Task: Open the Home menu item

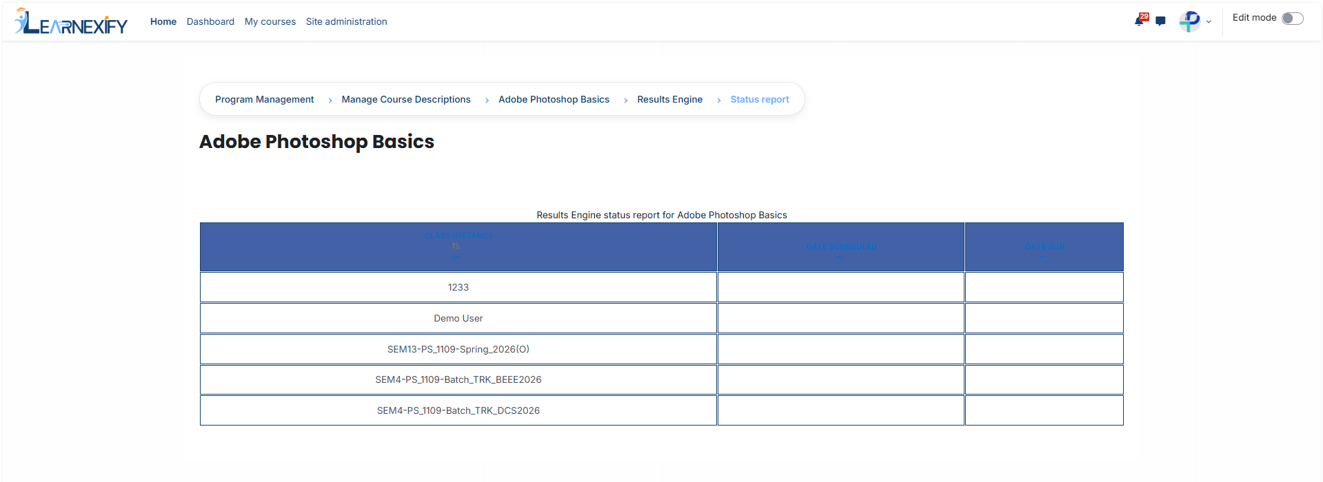Action: 163,21
